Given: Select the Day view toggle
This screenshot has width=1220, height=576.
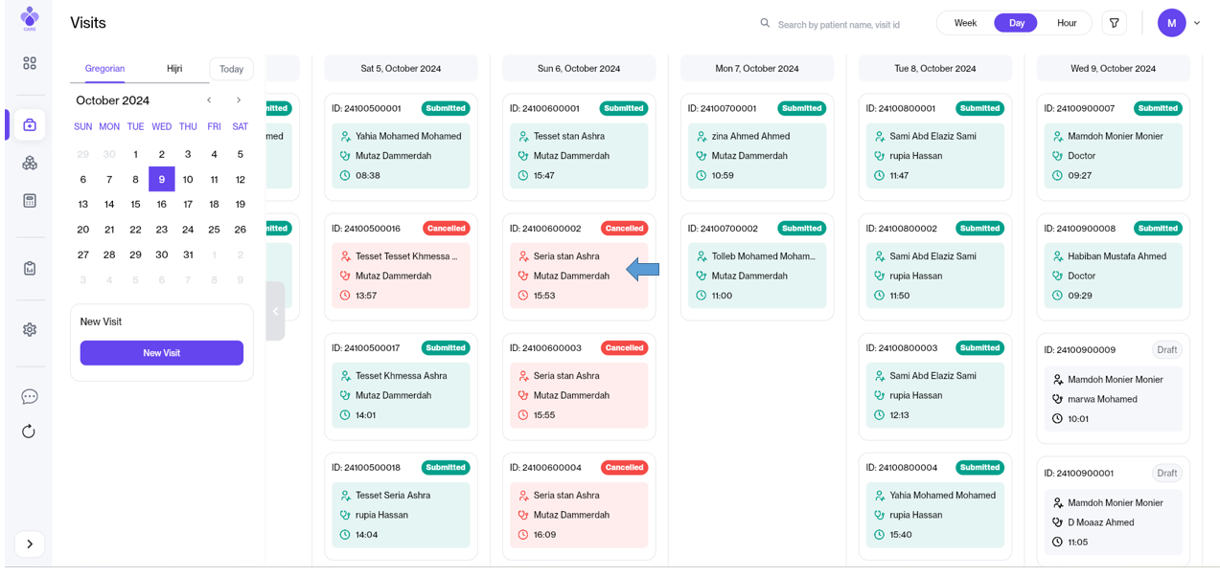Looking at the screenshot, I should (x=1016, y=23).
